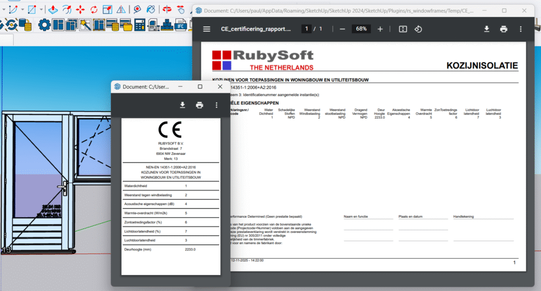Screen dimensions: 541x291
Task: Click the magic wand window frame icon
Action: (85, 24)
